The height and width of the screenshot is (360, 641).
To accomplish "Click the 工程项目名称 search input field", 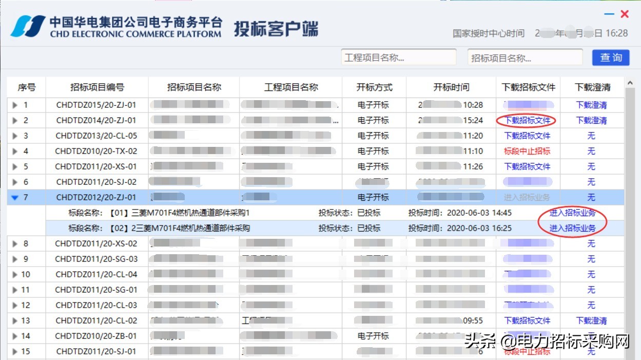I will click(x=399, y=57).
